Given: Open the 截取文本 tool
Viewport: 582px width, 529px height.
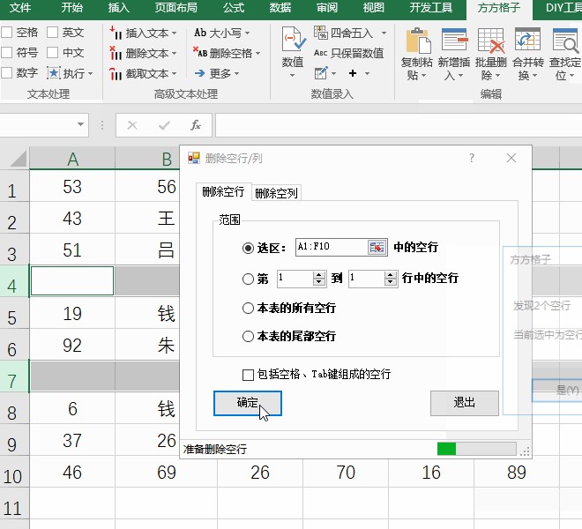Looking at the screenshot, I should [x=143, y=73].
